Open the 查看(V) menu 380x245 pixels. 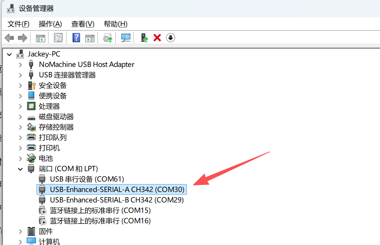click(x=83, y=24)
